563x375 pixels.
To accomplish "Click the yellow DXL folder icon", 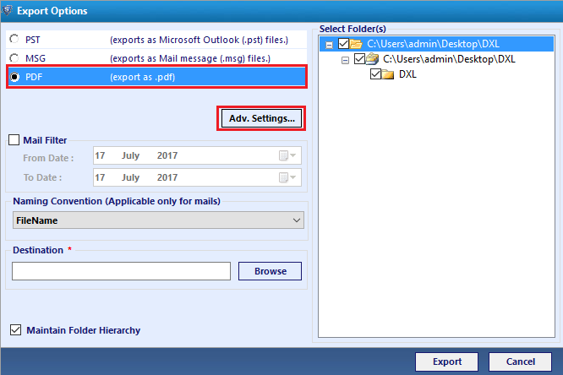I will [388, 74].
